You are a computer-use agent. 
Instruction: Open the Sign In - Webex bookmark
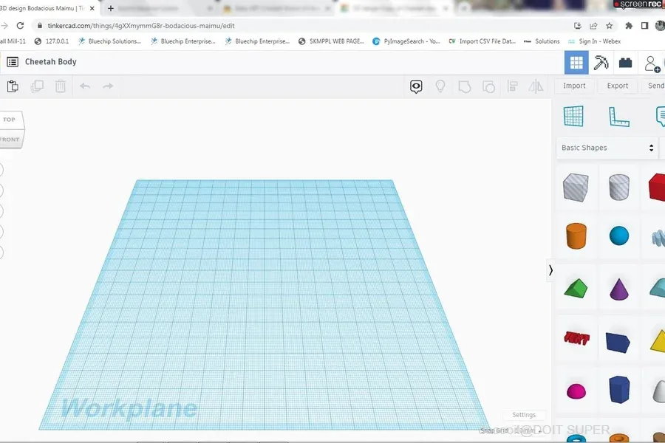point(595,41)
